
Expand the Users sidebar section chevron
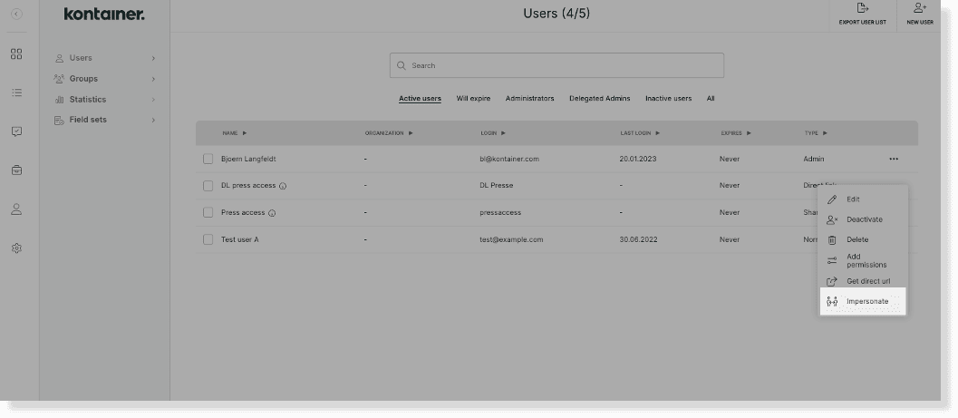[x=153, y=58]
